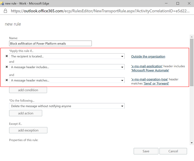Edit 'Microsoft Power Automate' header value link
Viewport: 194px width, 161px height.
150,70
